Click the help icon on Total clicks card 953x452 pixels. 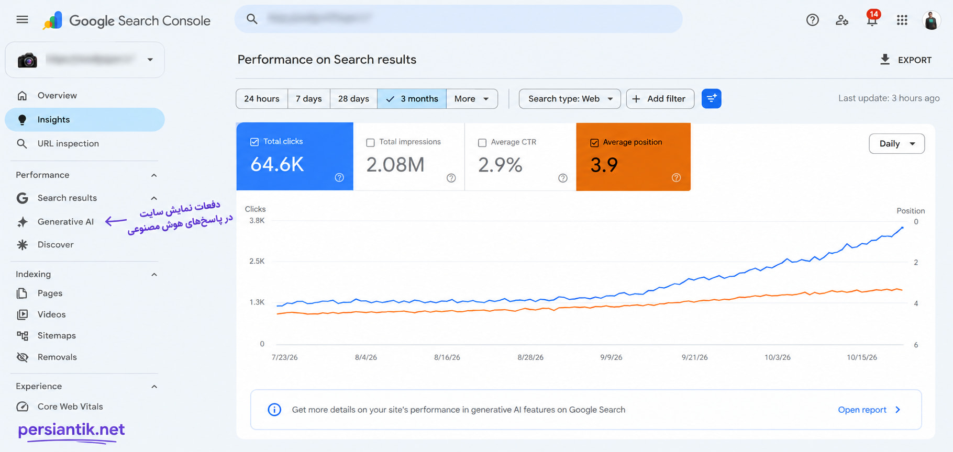pyautogui.click(x=339, y=178)
